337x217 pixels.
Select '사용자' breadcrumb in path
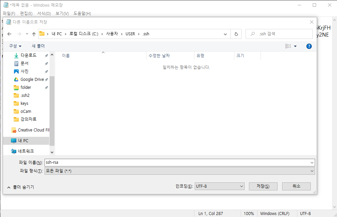click(x=112, y=34)
